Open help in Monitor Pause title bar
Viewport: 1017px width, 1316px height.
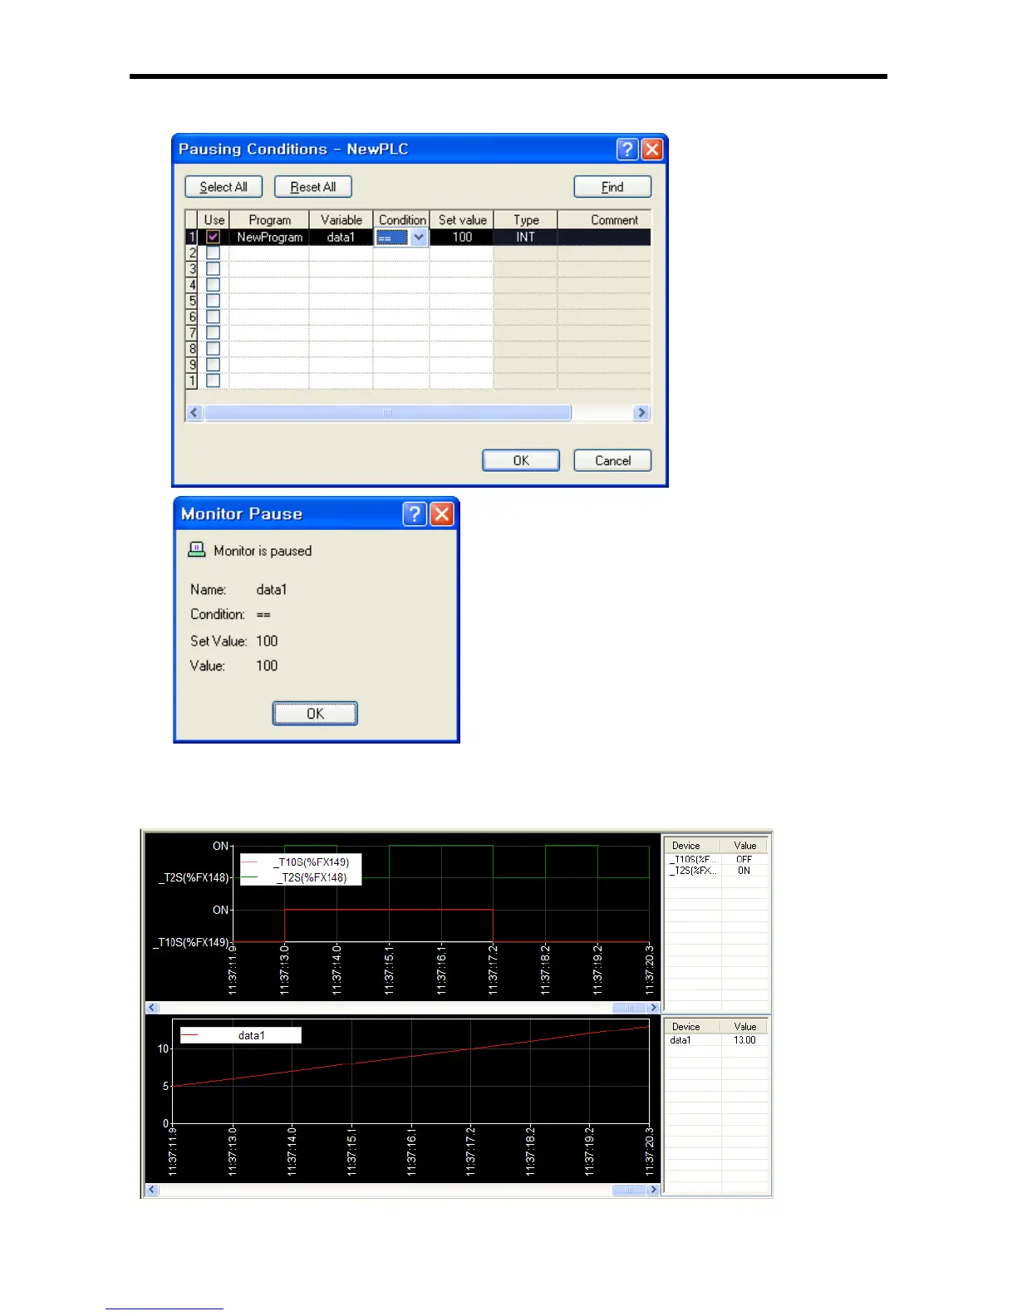(x=415, y=514)
